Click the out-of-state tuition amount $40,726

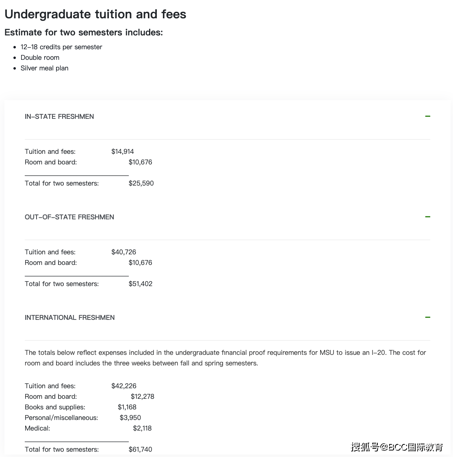(x=124, y=252)
